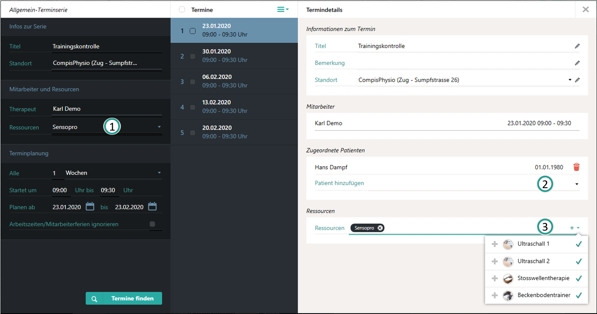Expand the Ressourcen dropdown showing Sensopro
Viewport: 597px width, 314px height.
159,127
